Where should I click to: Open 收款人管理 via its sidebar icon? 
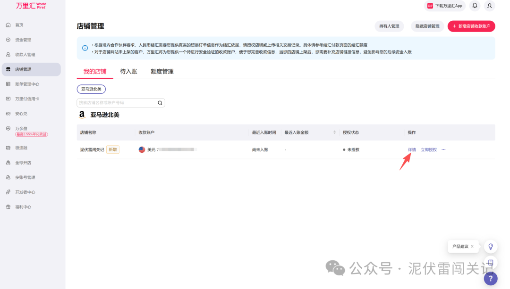pyautogui.click(x=7, y=54)
